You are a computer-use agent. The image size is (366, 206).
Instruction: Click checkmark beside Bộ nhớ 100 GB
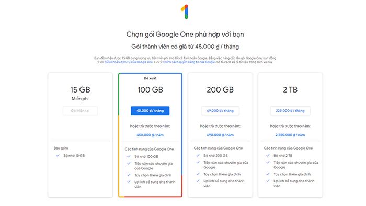[x=129, y=156]
